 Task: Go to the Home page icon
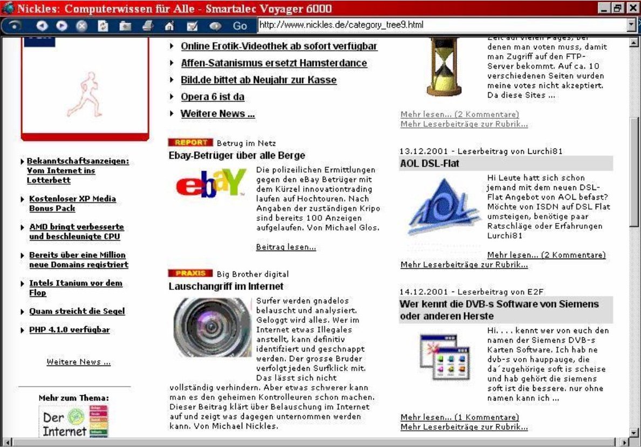tap(169, 26)
